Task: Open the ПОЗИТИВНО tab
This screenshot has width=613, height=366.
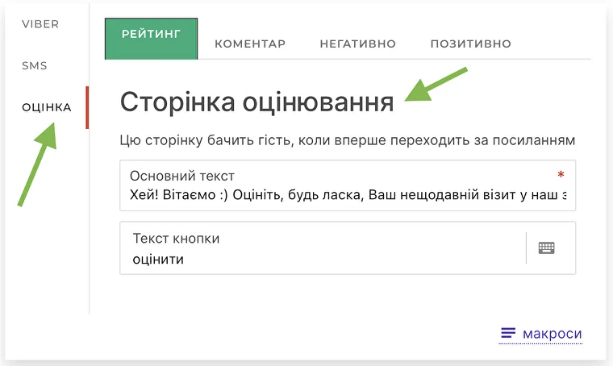Action: coord(470,44)
